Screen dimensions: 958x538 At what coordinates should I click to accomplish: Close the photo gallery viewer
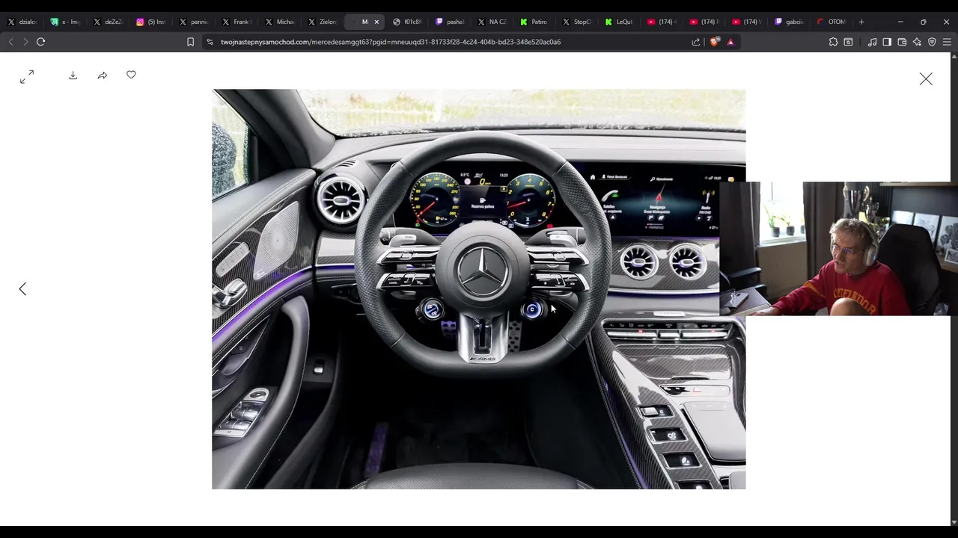[926, 79]
